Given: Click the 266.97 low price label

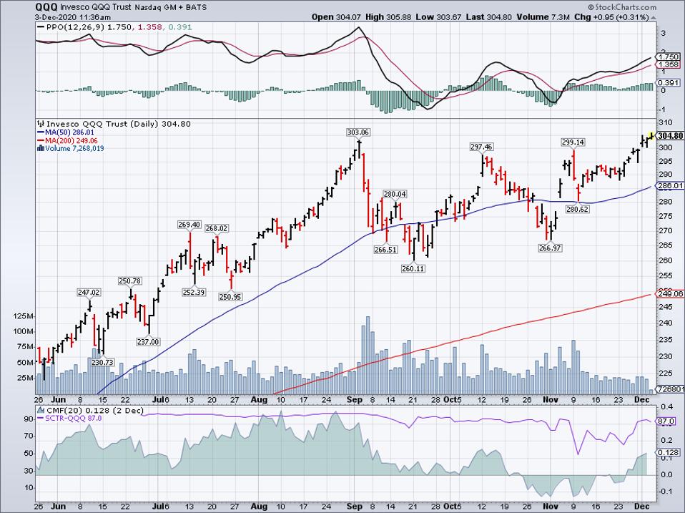Looking at the screenshot, I should (x=550, y=248).
